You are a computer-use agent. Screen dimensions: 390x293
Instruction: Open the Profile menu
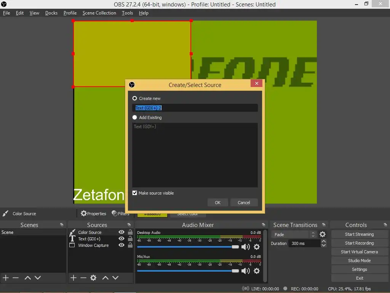click(x=70, y=13)
